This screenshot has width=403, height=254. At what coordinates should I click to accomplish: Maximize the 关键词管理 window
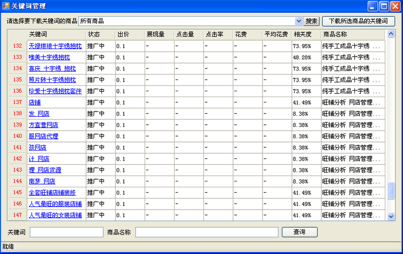click(384, 6)
